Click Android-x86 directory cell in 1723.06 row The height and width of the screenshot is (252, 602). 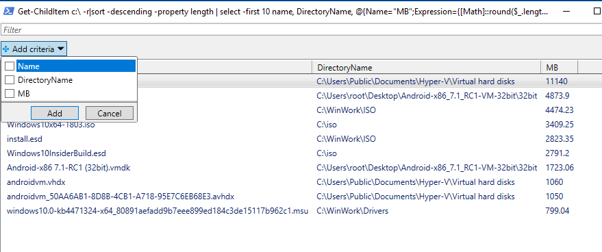click(427, 168)
